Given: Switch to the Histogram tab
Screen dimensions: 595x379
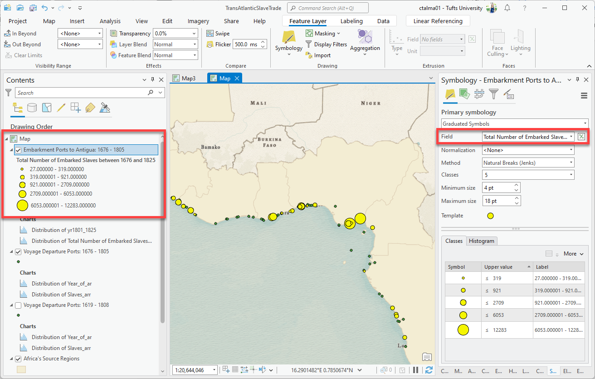Looking at the screenshot, I should pyautogui.click(x=481, y=241).
